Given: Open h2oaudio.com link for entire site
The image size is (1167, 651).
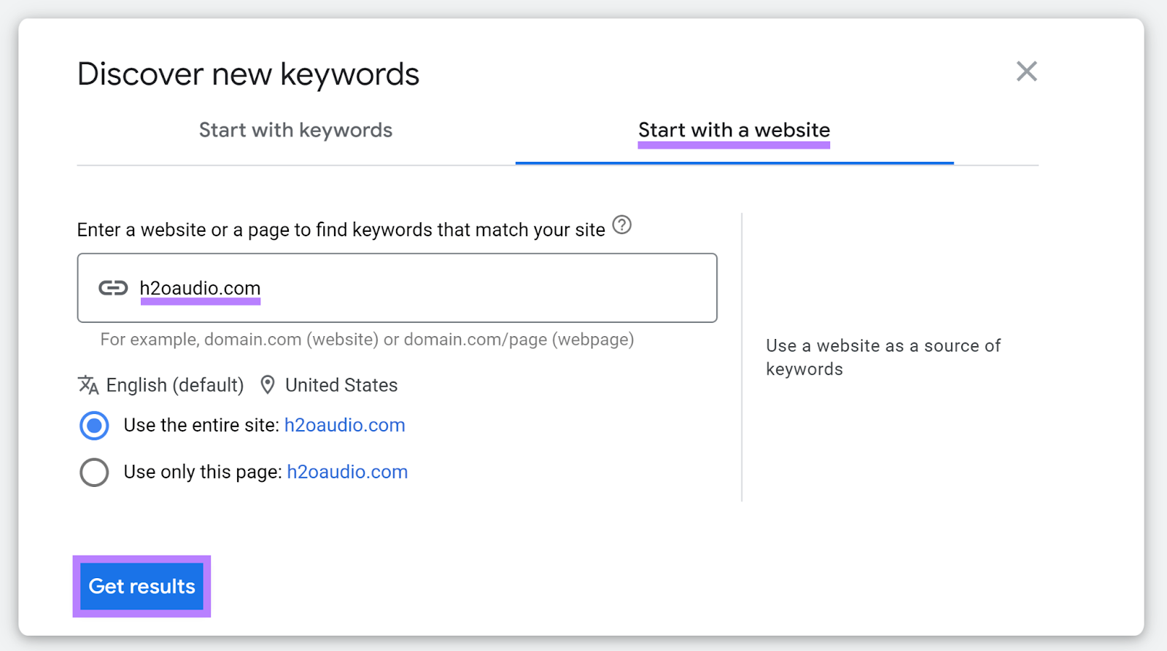Looking at the screenshot, I should [x=344, y=425].
